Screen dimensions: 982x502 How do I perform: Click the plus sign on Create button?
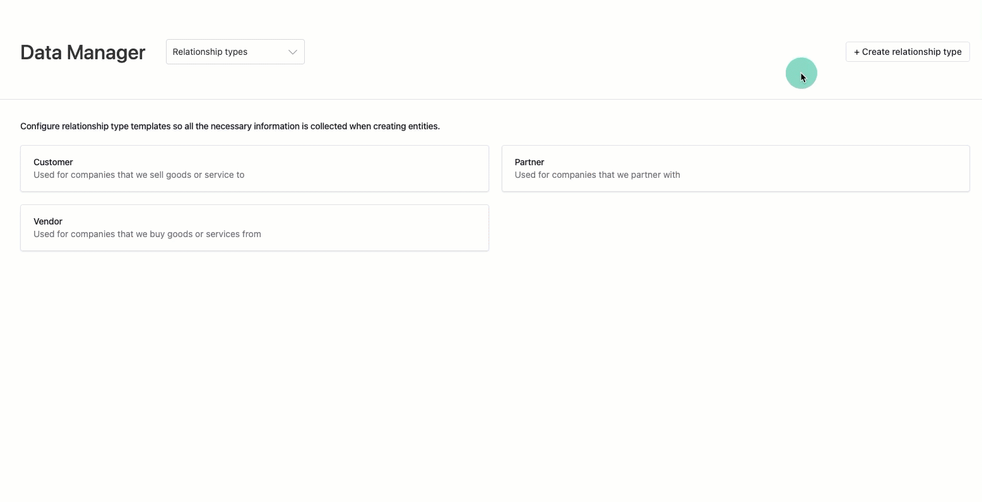click(856, 52)
